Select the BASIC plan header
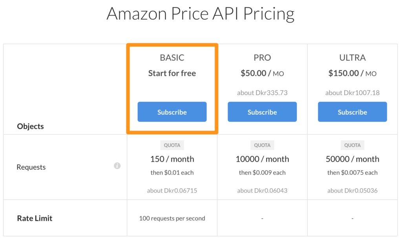 tap(172, 58)
